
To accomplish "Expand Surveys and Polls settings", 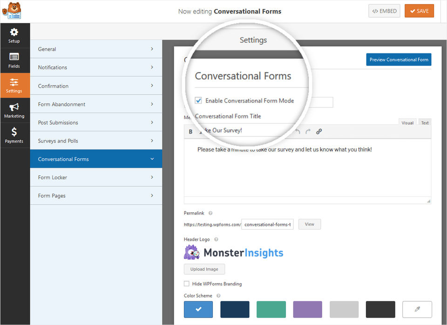I will pos(96,141).
